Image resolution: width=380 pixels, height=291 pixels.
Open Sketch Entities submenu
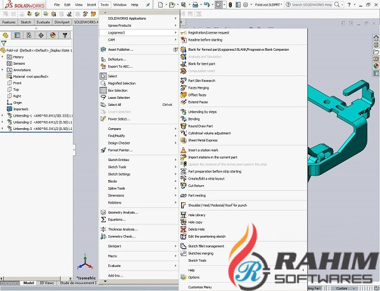click(x=139, y=160)
